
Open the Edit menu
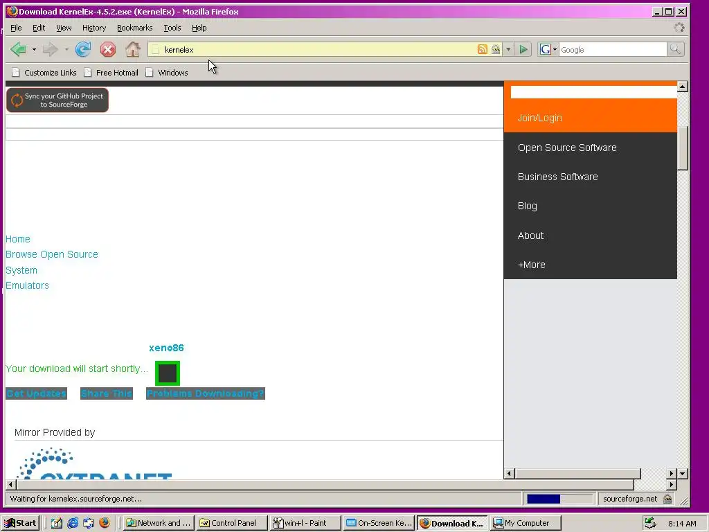point(39,28)
